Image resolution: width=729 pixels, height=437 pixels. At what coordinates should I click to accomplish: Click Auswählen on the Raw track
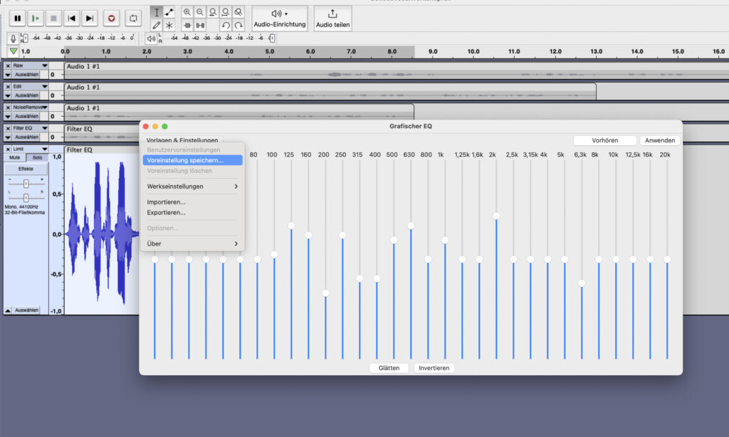click(26, 75)
